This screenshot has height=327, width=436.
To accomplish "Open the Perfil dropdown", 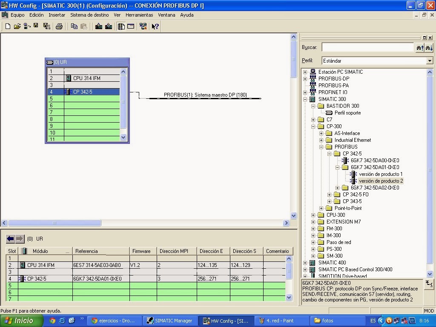I will click(430, 60).
